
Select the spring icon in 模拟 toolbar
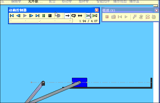[148, 17]
